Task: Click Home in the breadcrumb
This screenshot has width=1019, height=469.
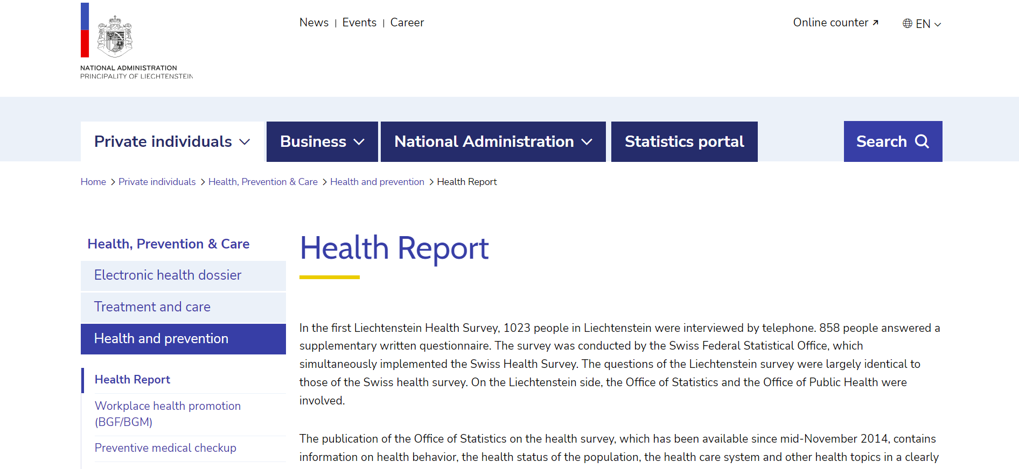Action: coord(93,182)
